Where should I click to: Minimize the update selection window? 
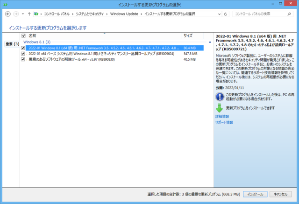tap(273, 4)
